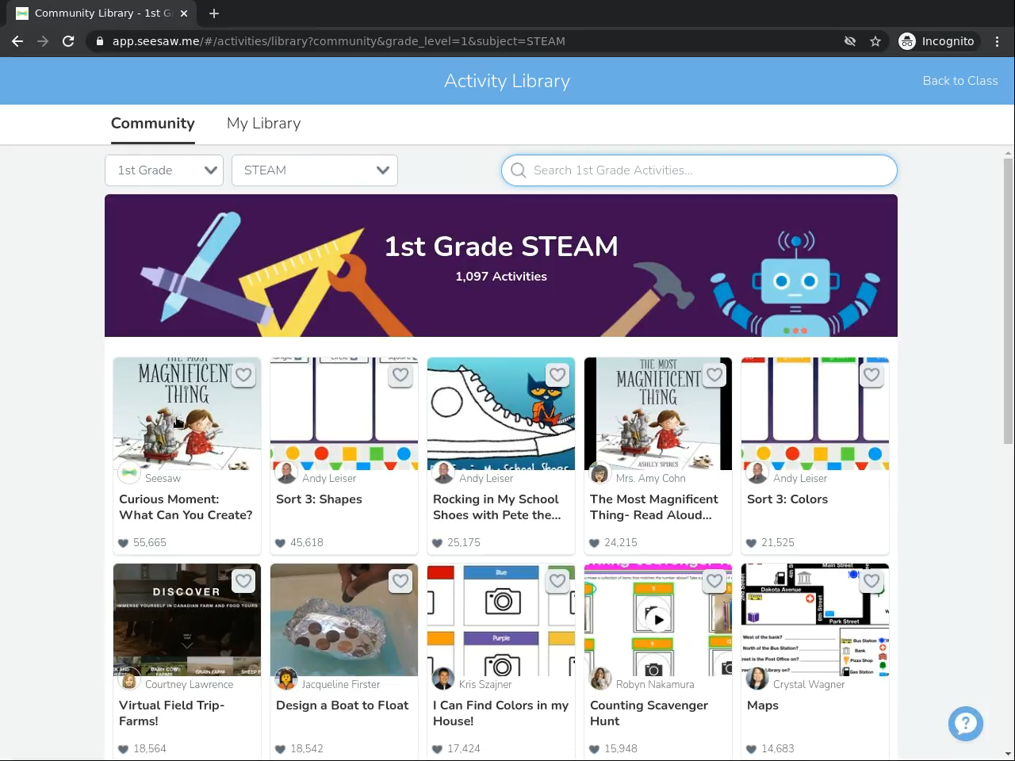The height and width of the screenshot is (761, 1015).
Task: Heart The Most Magnificent Thing Read Aloud
Action: point(714,375)
